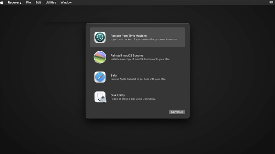Screen dimensions: 275x154
Task: Click the Time Machine icon
Action: (x=100, y=37)
